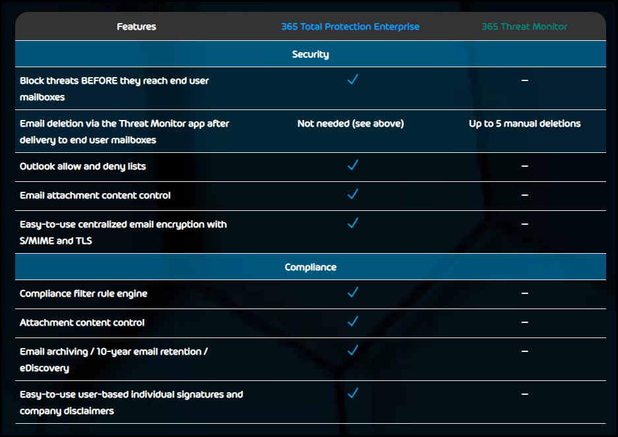Select 365 Threat Monitor column header
This screenshot has height=437, width=618.
pos(524,26)
